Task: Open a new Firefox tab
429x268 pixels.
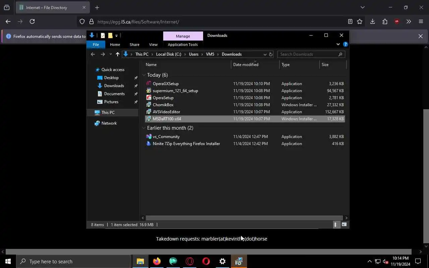Action: click(x=97, y=7)
